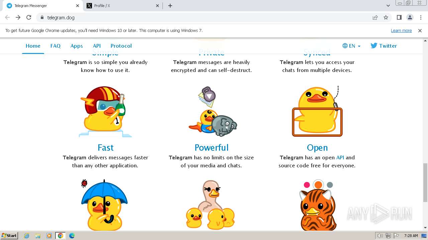
Task: Share this page via share icon
Action: (375, 17)
